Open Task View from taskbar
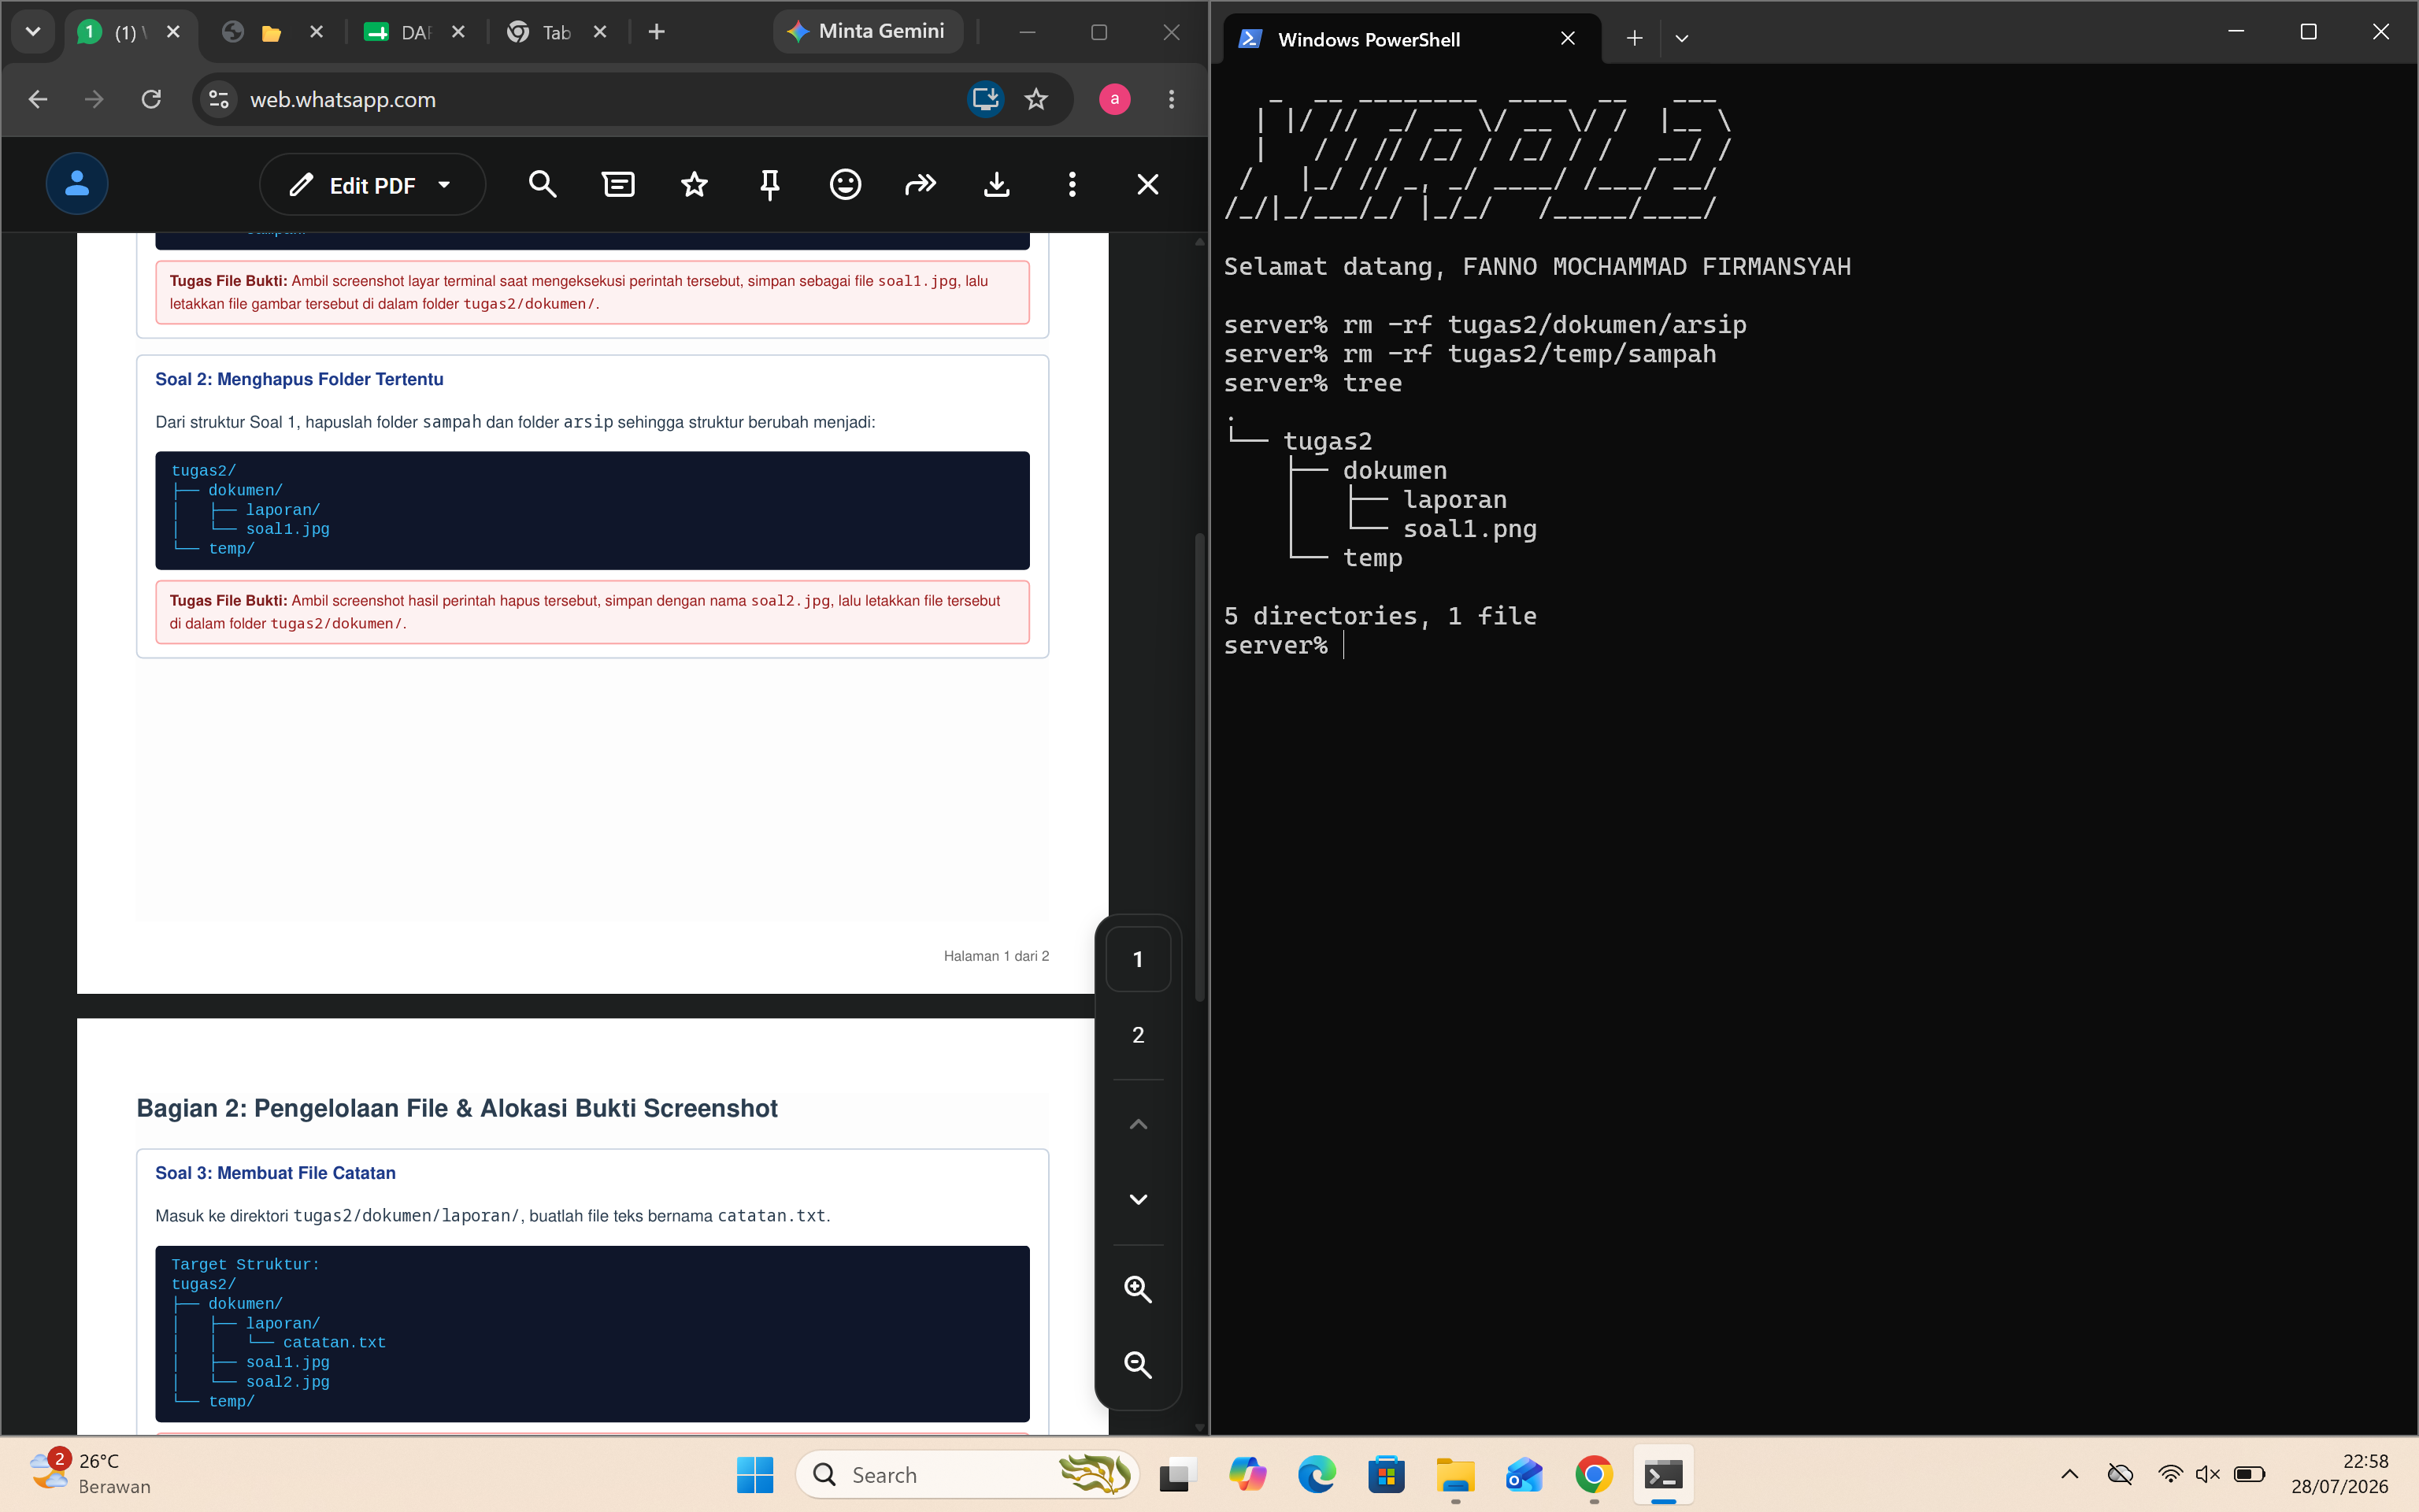The height and width of the screenshot is (1512, 2419). 1177,1474
